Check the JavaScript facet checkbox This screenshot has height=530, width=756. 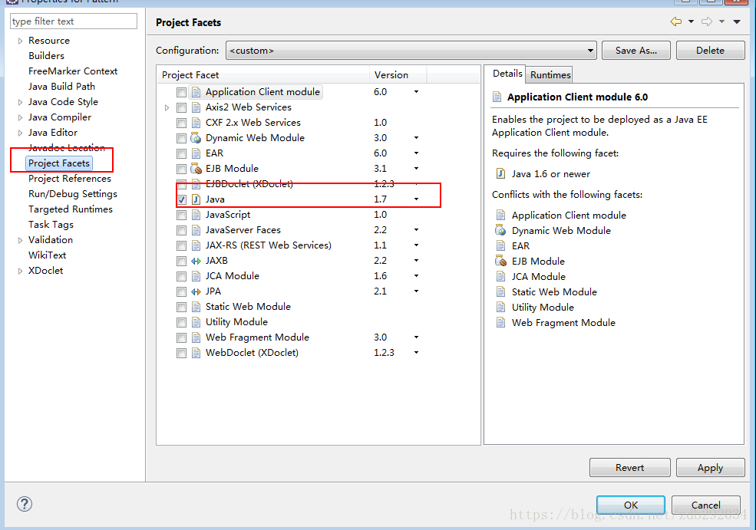click(181, 215)
